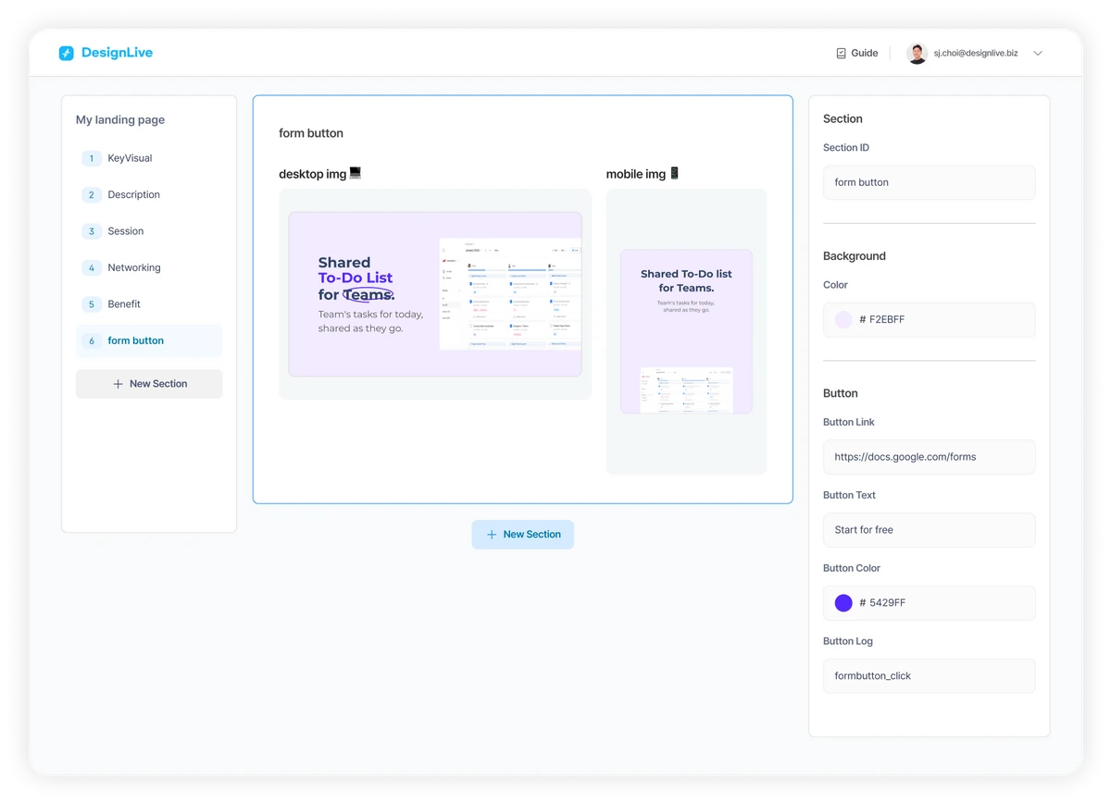This screenshot has height=804, width=1111.
Task: Expand the account dropdown chevron
Action: (x=1038, y=53)
